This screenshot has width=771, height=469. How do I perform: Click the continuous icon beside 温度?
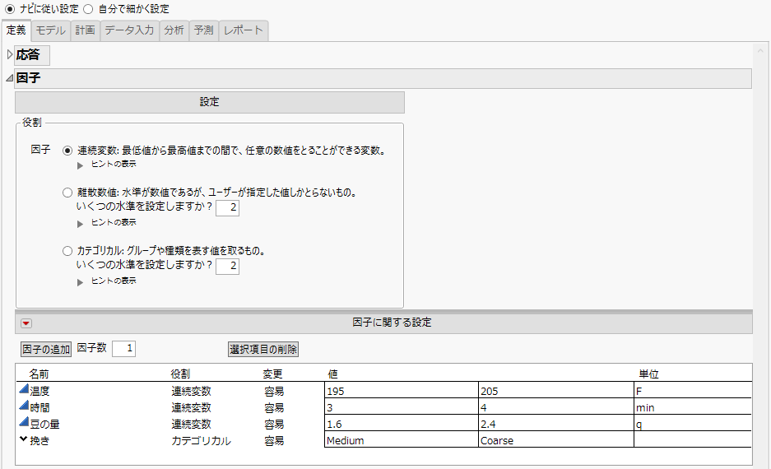pyautogui.click(x=24, y=389)
